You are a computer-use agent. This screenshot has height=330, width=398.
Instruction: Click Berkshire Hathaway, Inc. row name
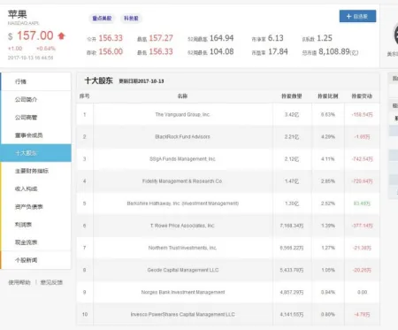click(183, 203)
